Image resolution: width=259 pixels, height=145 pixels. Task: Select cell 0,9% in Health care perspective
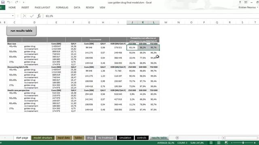coord(132,94)
